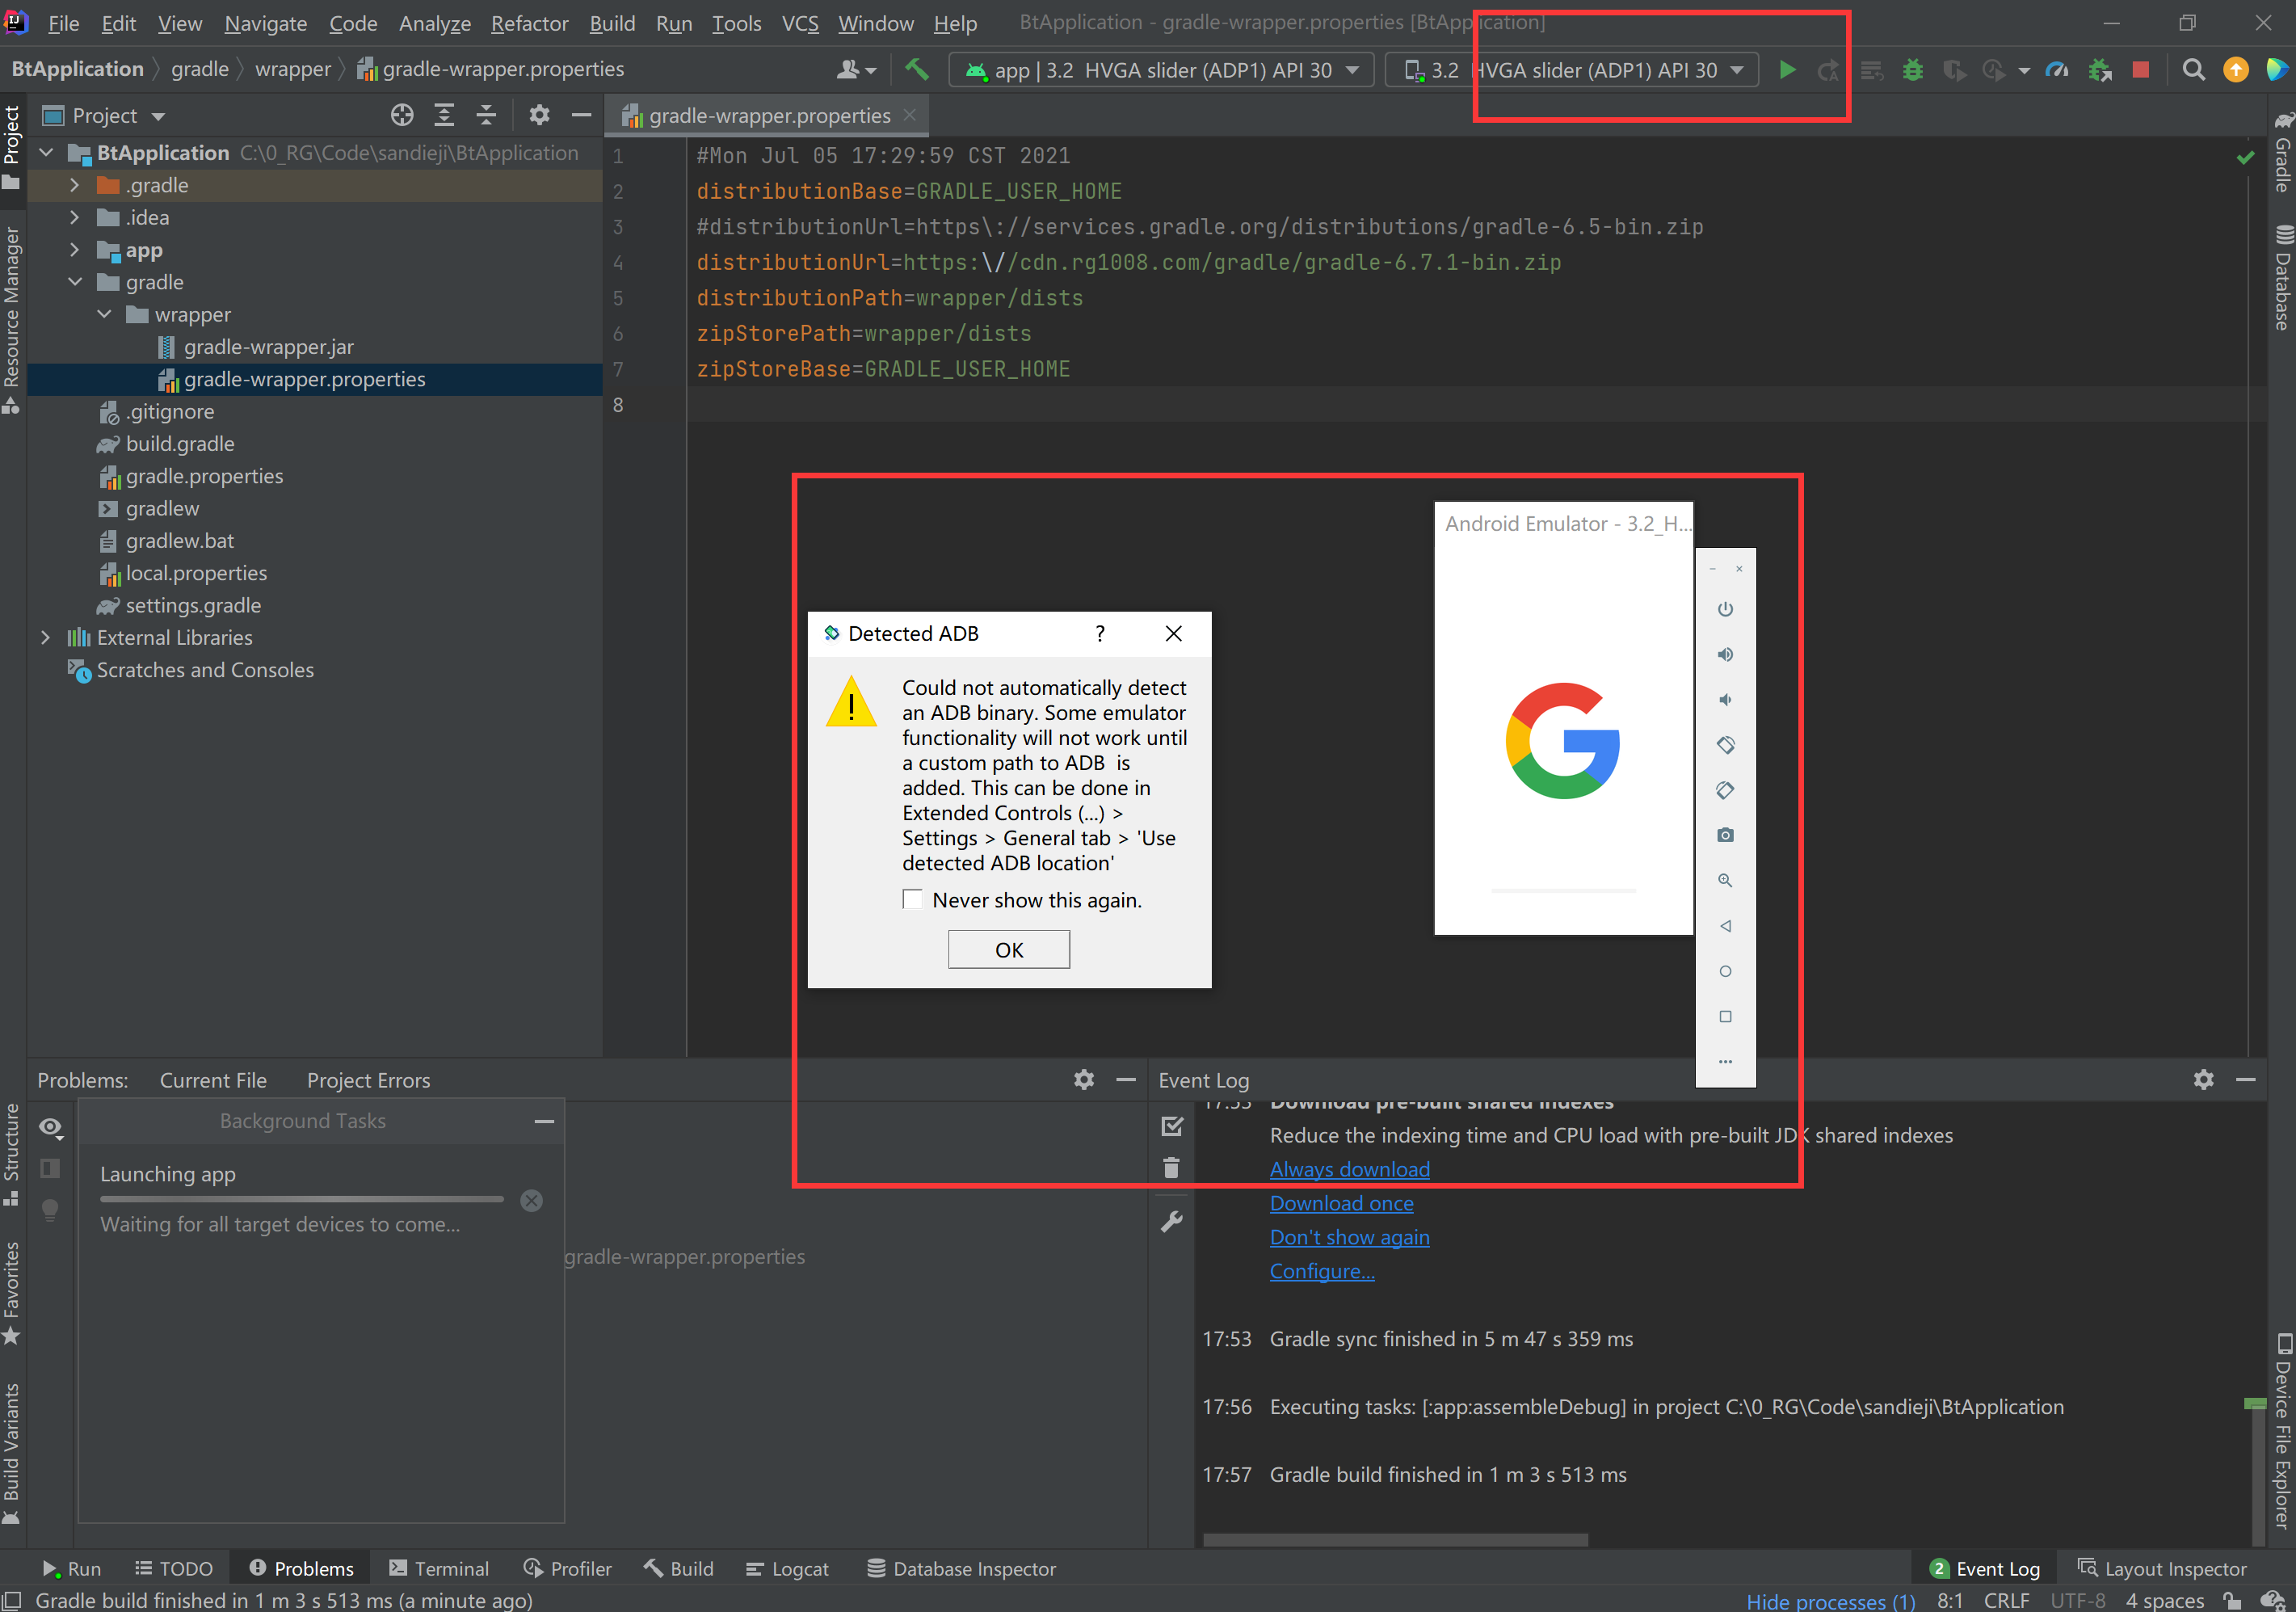Click the hammer Make Project icon
The image size is (2296, 1612).
coord(916,69)
